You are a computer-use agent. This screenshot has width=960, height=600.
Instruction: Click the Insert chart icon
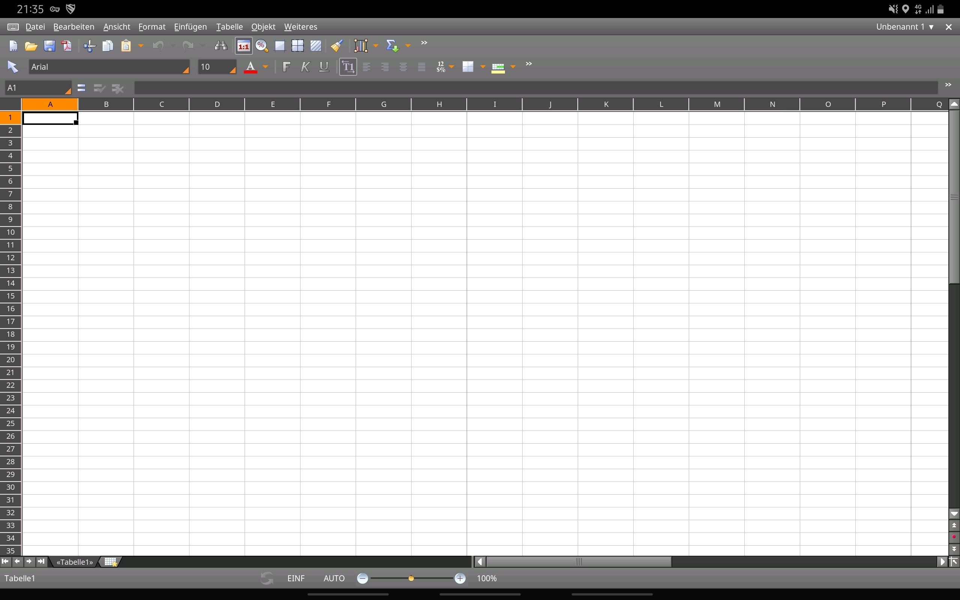coord(362,46)
